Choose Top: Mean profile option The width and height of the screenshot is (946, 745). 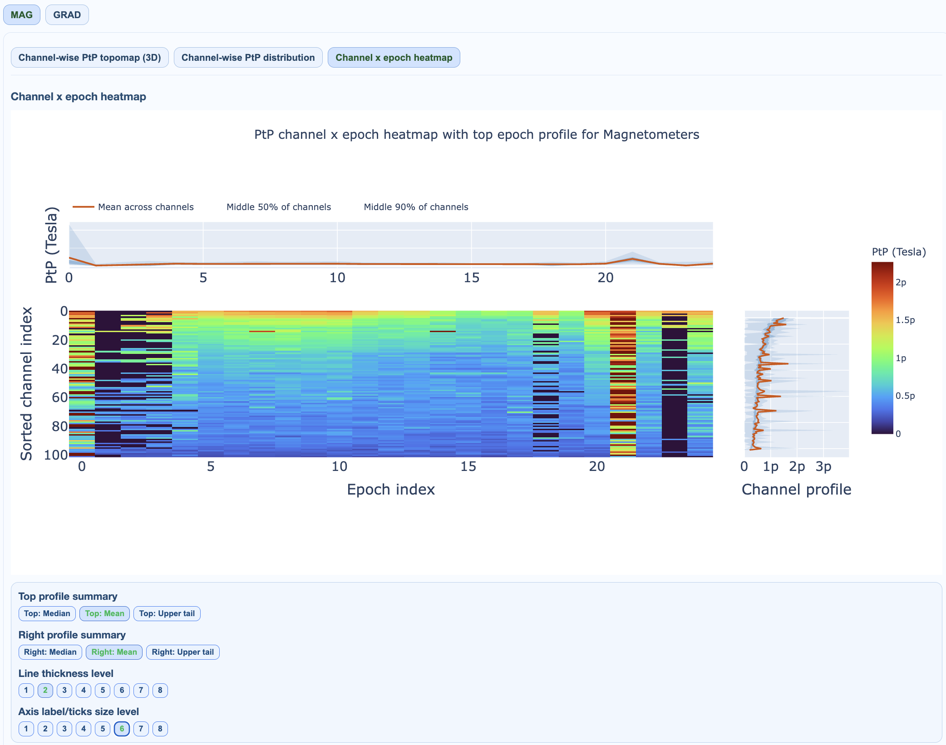(104, 613)
